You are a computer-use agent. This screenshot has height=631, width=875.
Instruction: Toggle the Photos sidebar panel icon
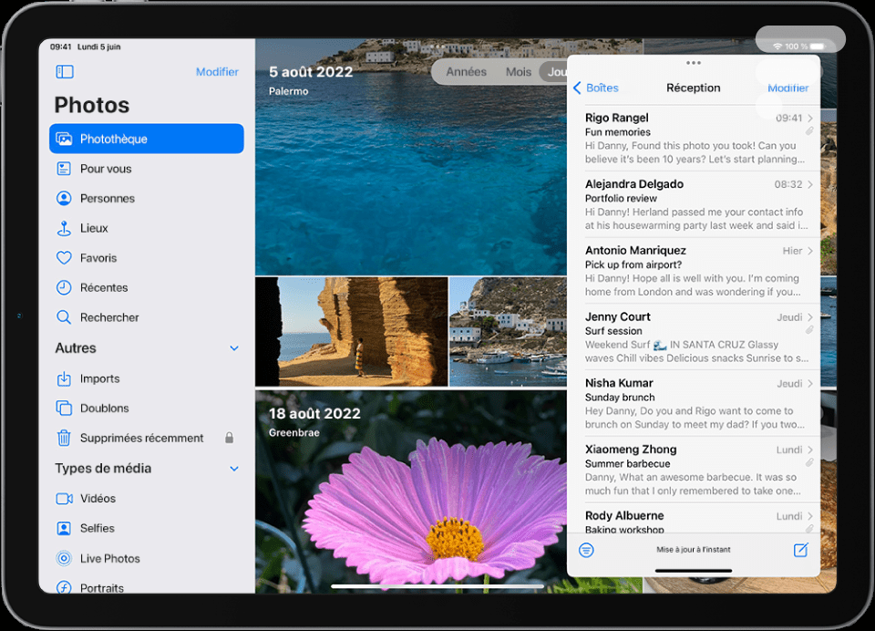pos(65,72)
